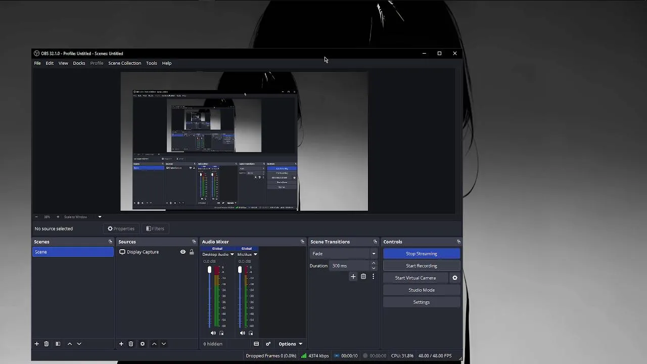Click Start Recording
The image size is (647, 364).
tap(422, 266)
